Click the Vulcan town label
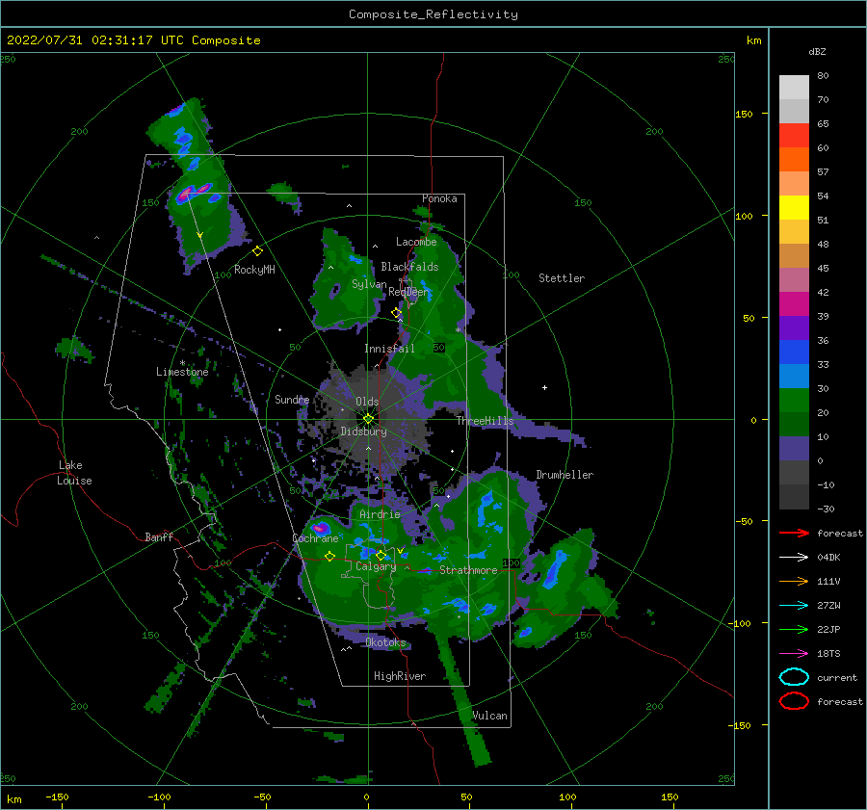 pos(489,716)
